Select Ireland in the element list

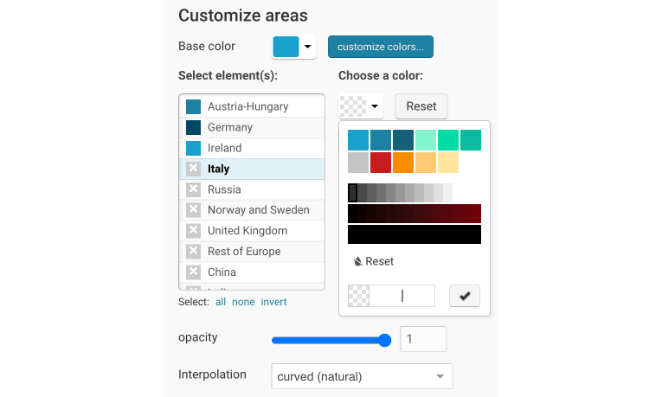(x=225, y=148)
